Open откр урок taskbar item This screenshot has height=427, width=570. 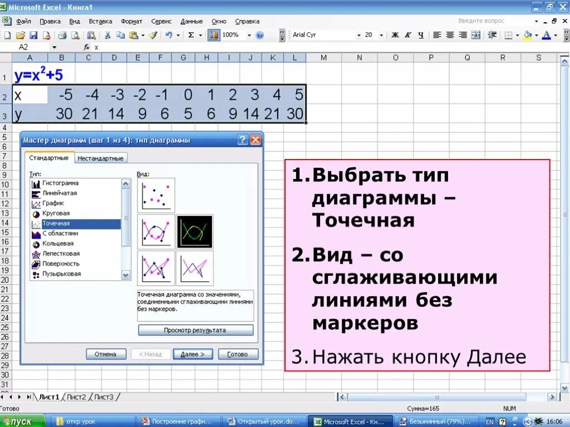[92, 421]
